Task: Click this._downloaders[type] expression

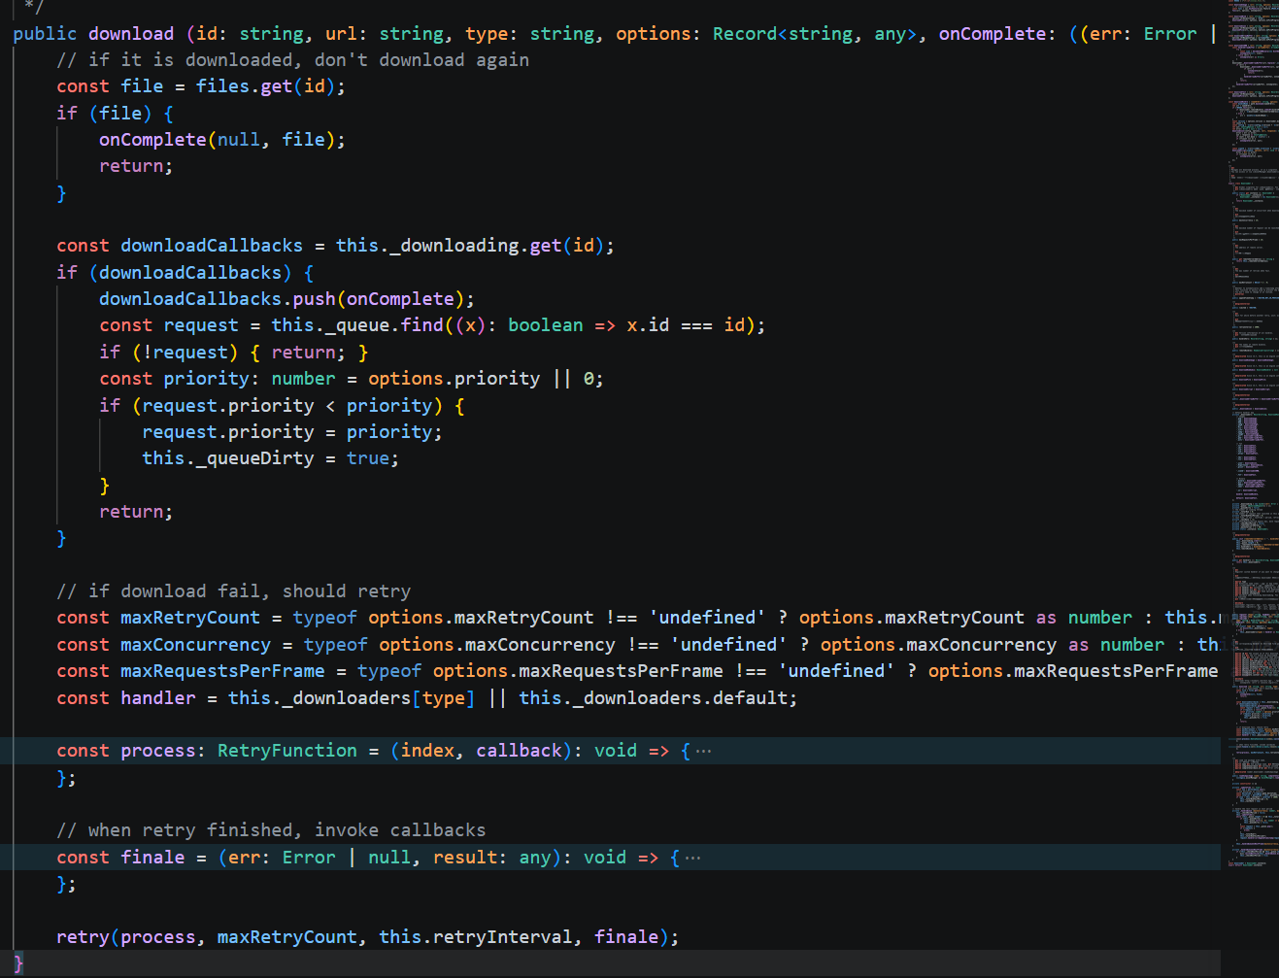Action: point(352,698)
